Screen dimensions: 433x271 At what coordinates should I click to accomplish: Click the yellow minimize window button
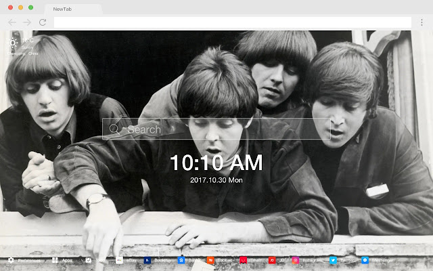[21, 7]
